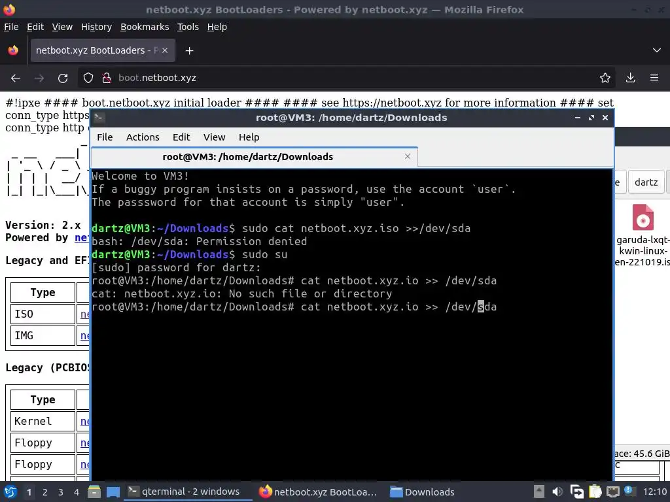
Task: Click the show desktop panel icon
Action: pyautogui.click(x=113, y=492)
